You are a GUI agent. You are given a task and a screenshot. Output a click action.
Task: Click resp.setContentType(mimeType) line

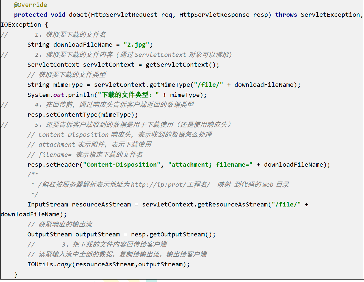tap(83, 115)
